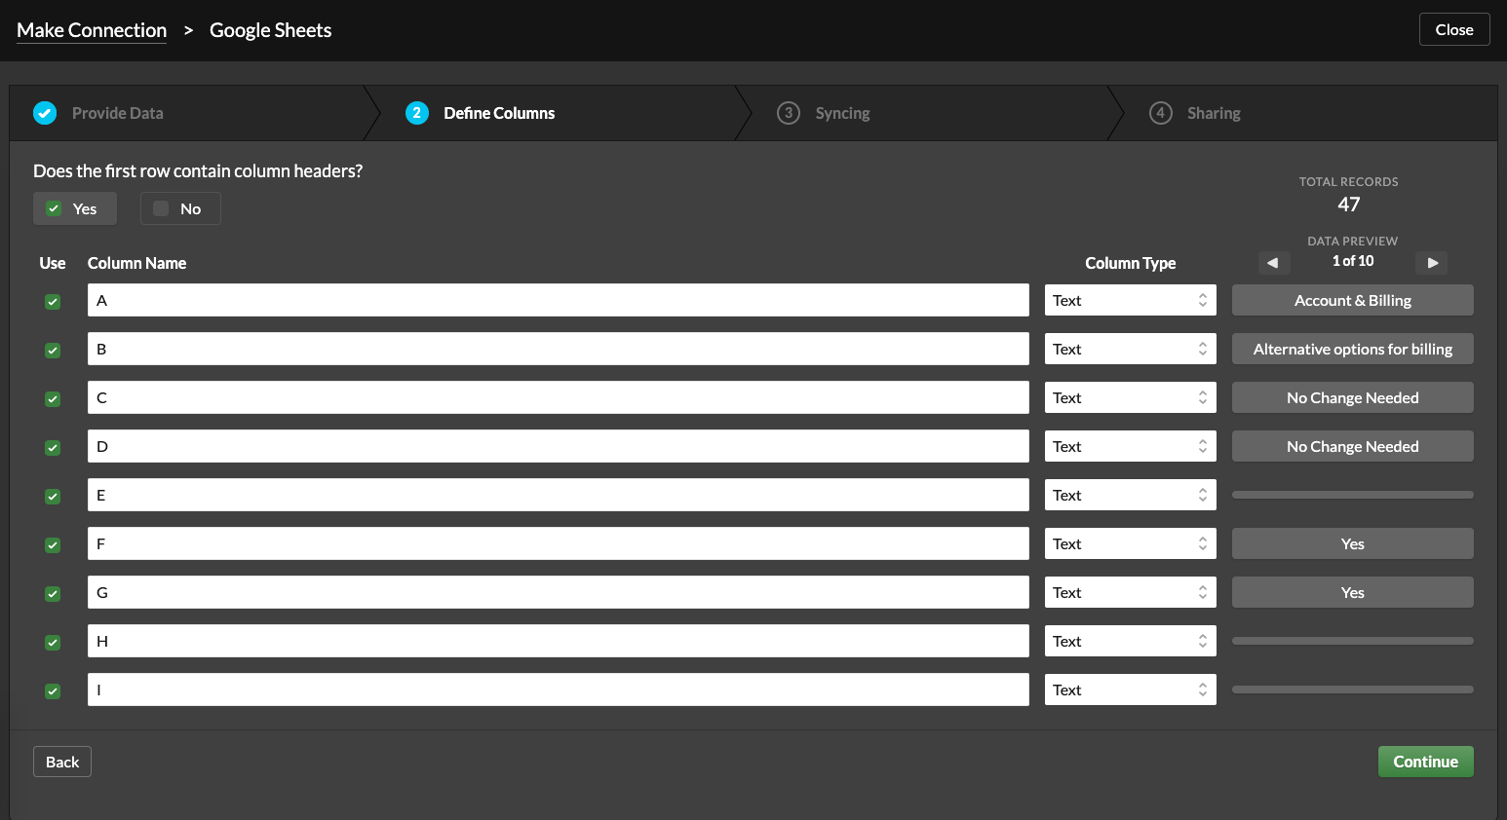
Task: Switch to the Syncing step
Action: 840,113
